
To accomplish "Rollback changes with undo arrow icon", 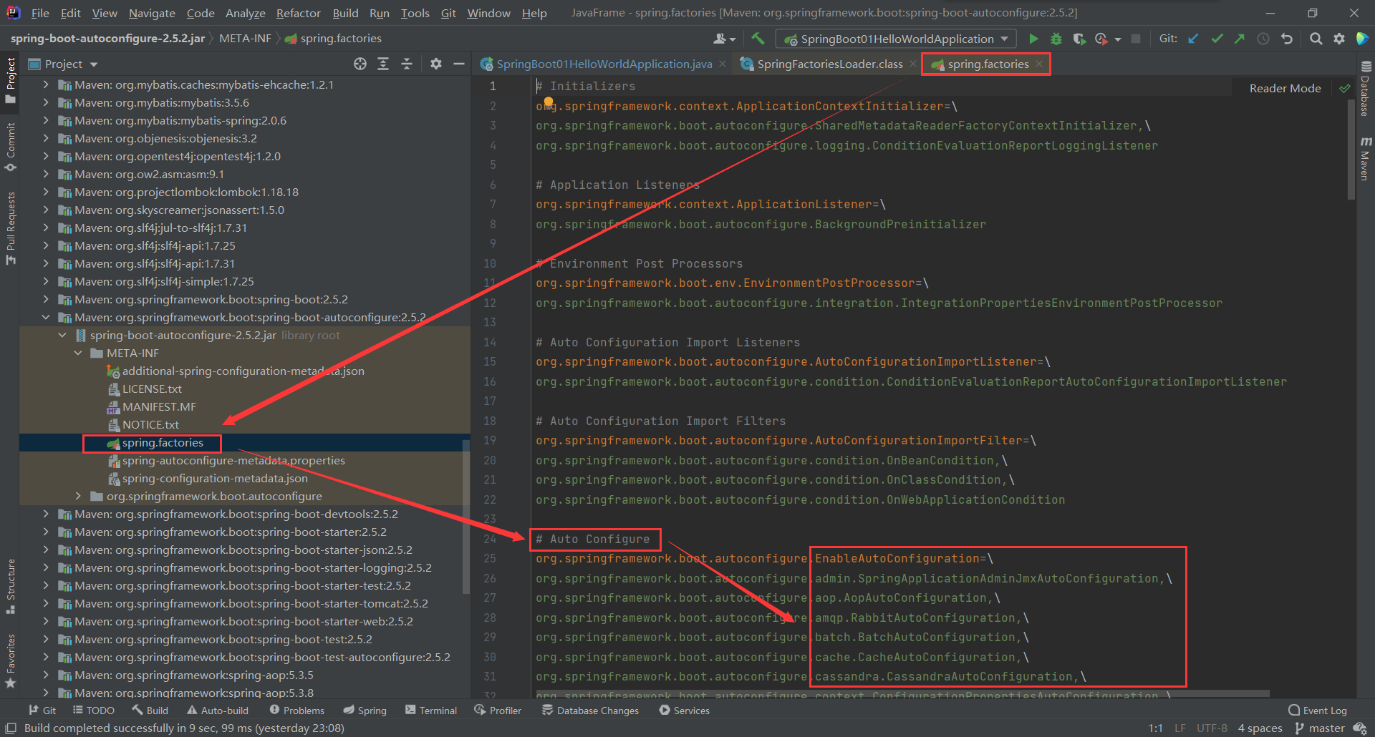I will point(1287,39).
